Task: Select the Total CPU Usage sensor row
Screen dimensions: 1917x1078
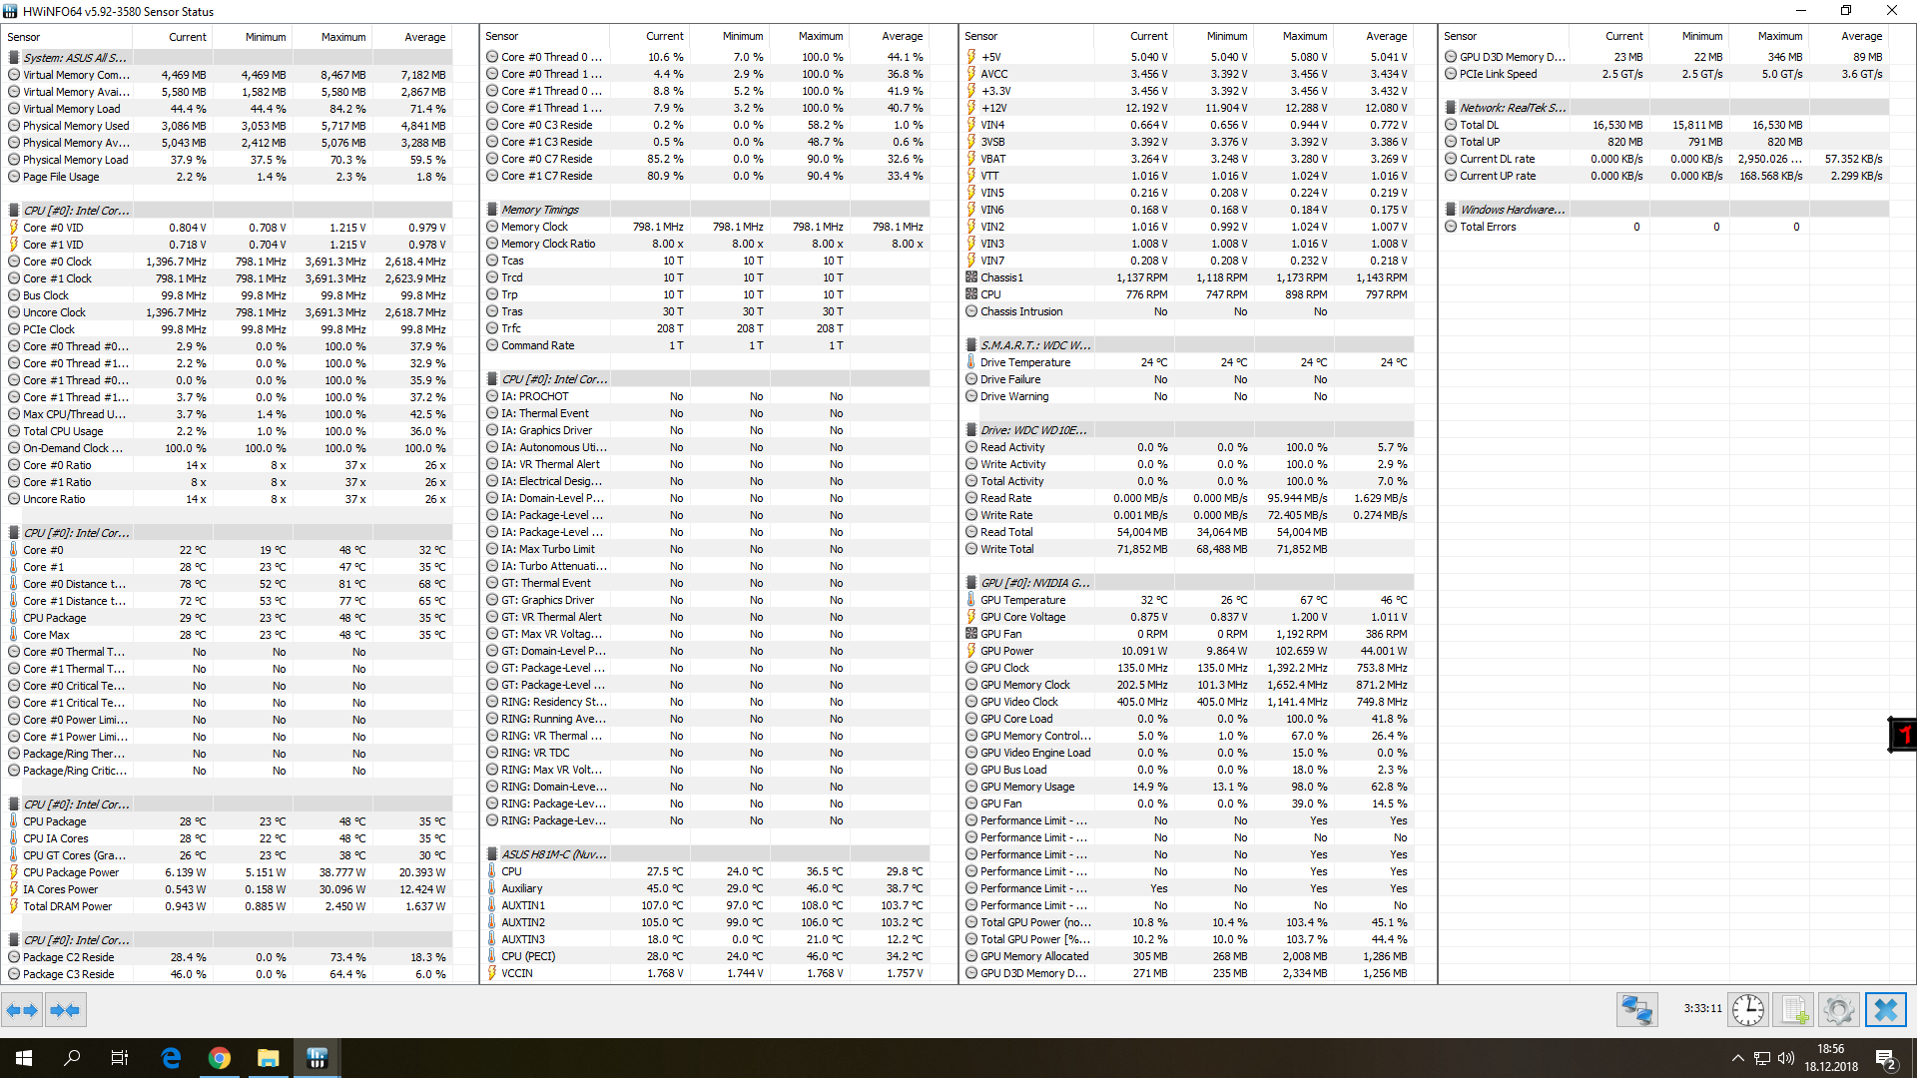Action: click(63, 431)
